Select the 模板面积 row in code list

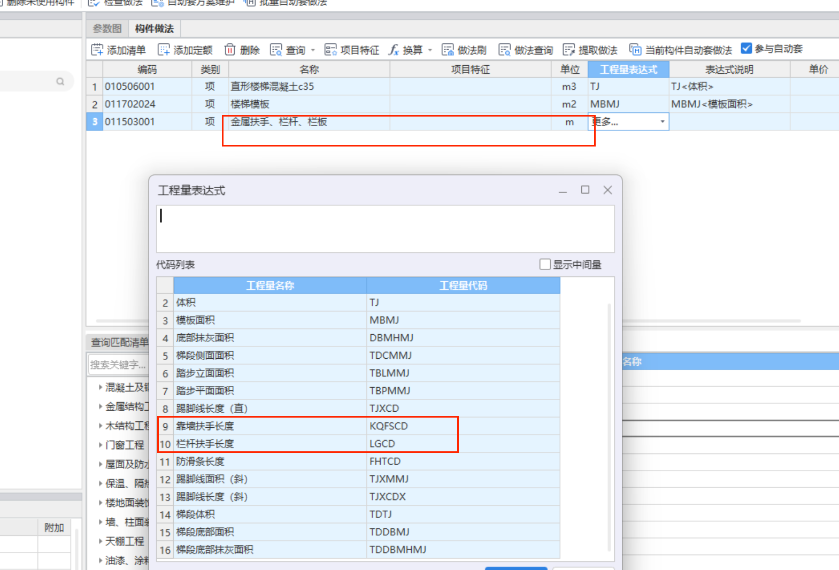pos(358,320)
